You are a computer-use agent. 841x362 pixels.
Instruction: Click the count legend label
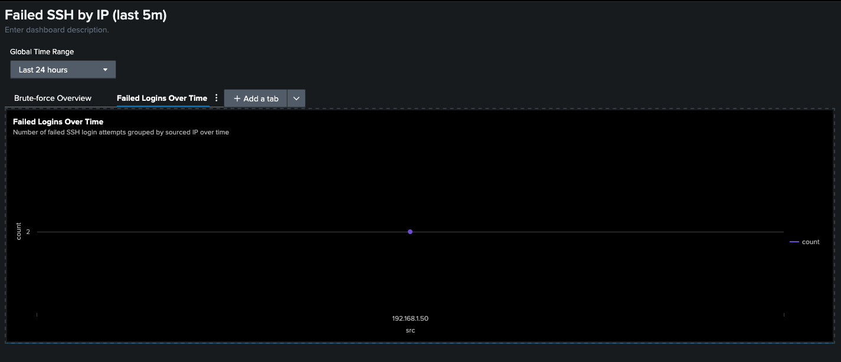[x=810, y=242]
